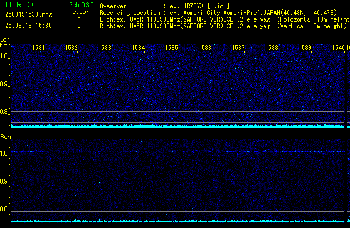Click the Rch channel label
Screen dimensions: 350x228
tap(5, 137)
